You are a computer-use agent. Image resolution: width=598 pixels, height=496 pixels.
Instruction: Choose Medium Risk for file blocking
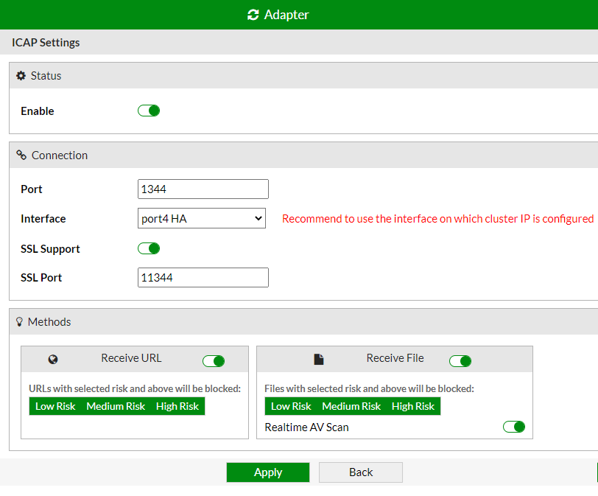tap(351, 406)
